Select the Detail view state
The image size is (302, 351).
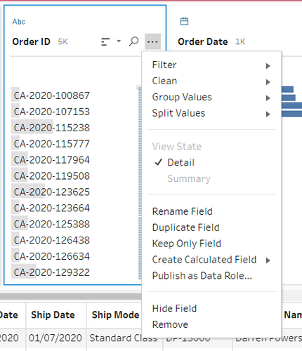[211, 163]
